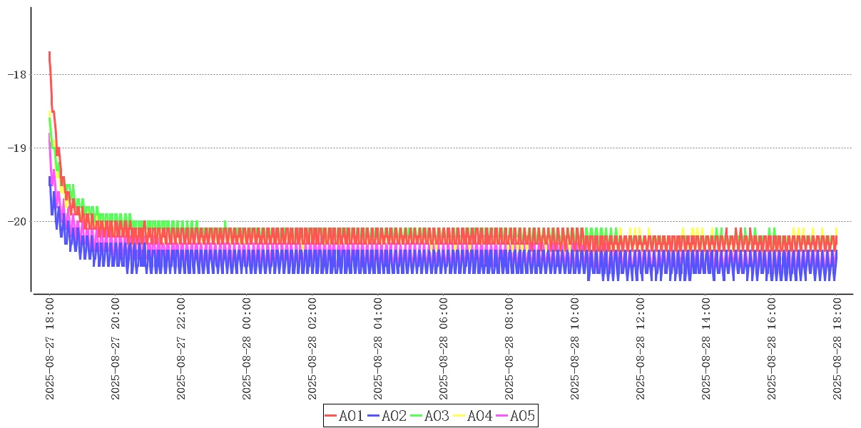Hide the A05 series via legend label
The height and width of the screenshot is (428, 861).
(522, 416)
